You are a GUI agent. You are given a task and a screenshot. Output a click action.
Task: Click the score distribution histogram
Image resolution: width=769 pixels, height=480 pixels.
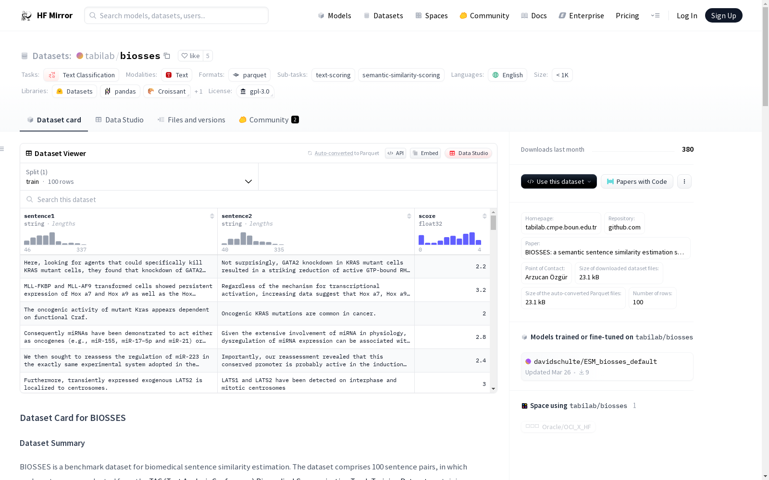point(450,239)
